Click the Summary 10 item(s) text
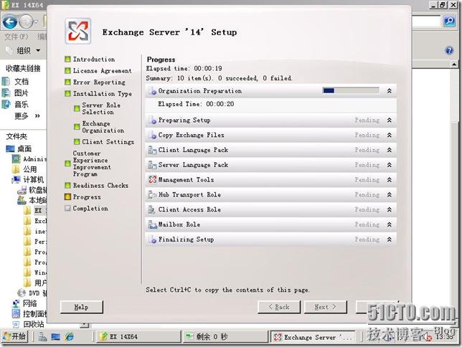 pos(219,78)
